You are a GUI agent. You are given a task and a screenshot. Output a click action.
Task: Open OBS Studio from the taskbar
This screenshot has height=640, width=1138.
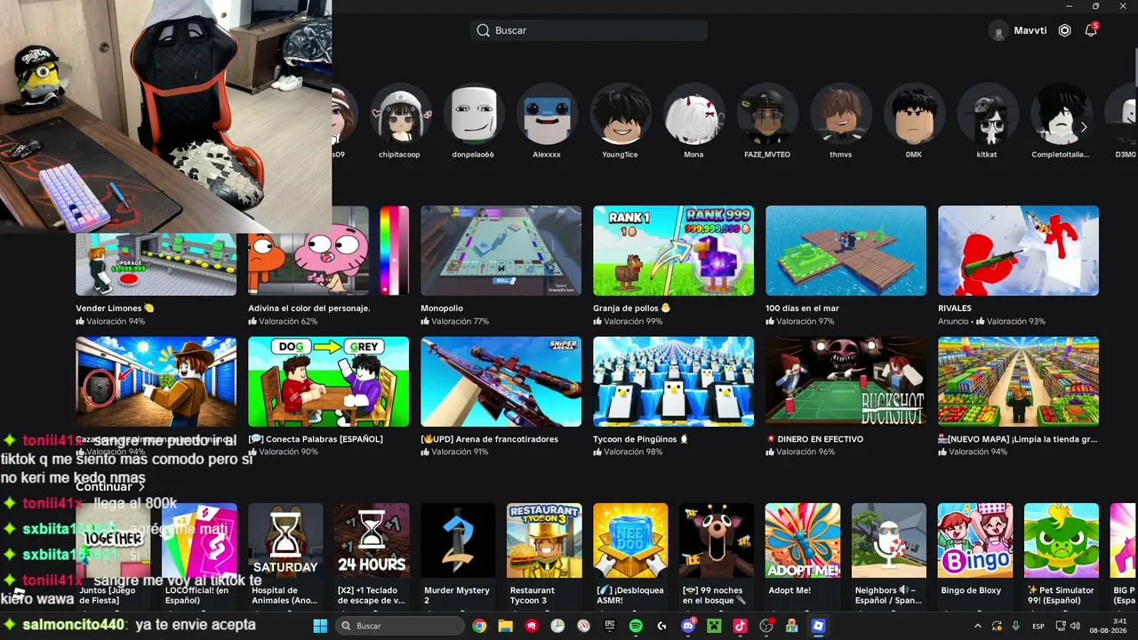(766, 626)
